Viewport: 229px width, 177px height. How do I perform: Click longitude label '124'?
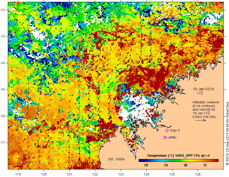point(147,174)
